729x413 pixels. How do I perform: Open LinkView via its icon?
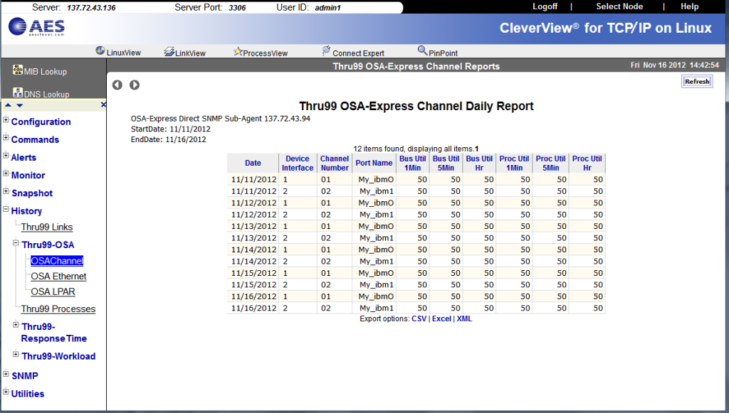click(169, 52)
